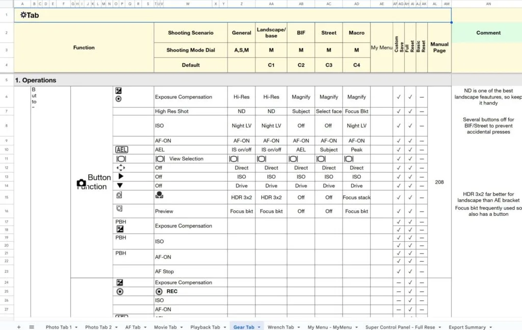
Task: Select column header AN
Action: coord(488,4)
